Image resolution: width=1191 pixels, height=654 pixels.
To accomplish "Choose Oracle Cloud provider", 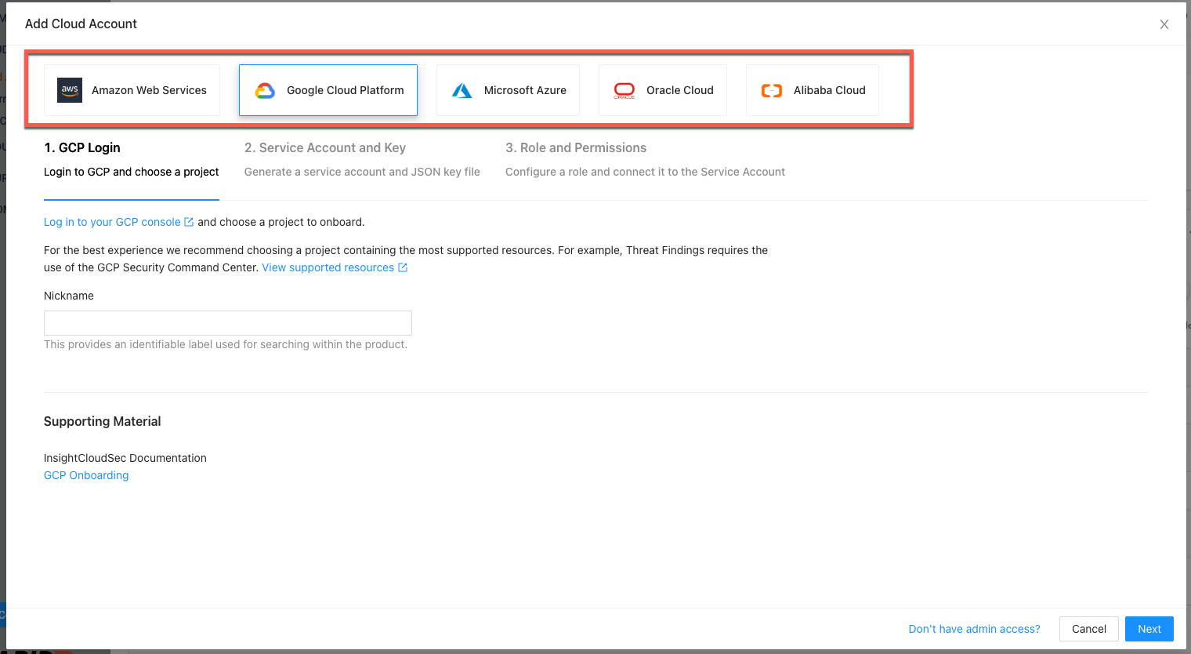I will point(663,90).
